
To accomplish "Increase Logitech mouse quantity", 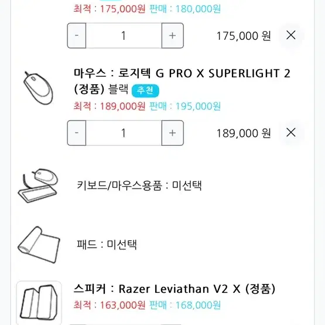I will (x=172, y=133).
